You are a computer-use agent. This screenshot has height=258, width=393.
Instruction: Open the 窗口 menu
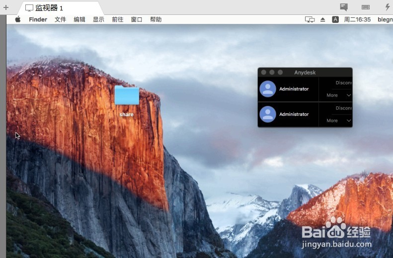click(137, 19)
